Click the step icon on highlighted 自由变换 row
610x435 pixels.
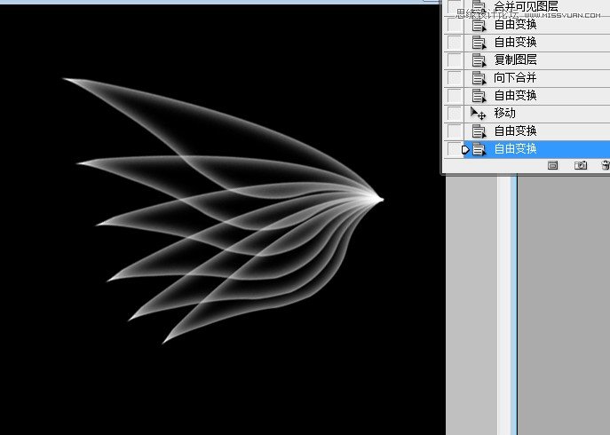tap(479, 149)
